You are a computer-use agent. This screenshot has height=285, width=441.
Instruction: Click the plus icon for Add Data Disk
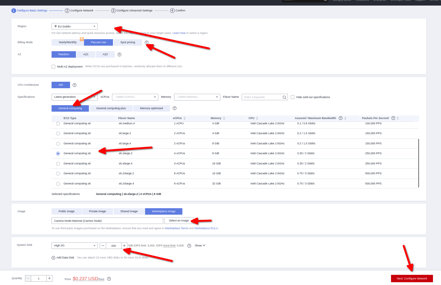coord(53,258)
